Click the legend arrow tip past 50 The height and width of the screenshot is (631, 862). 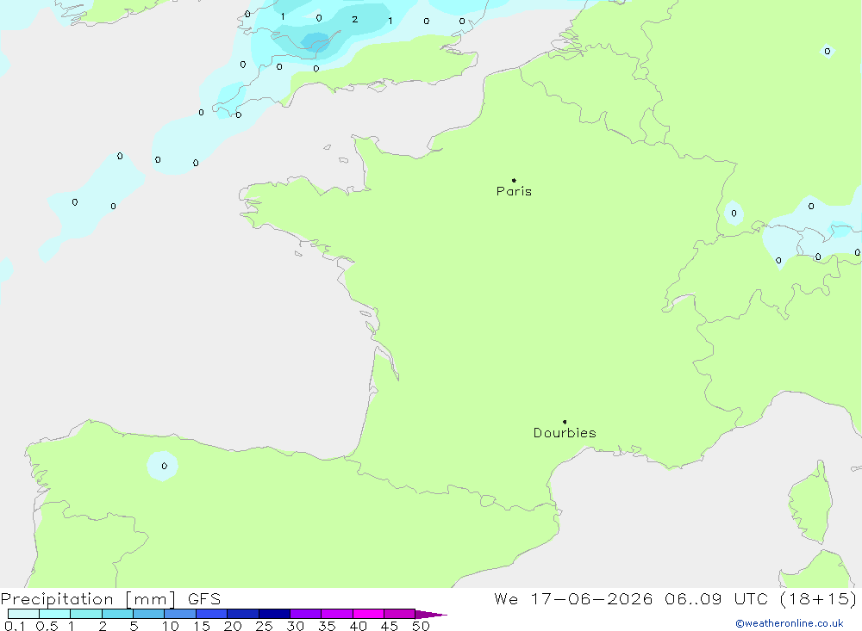point(432,614)
